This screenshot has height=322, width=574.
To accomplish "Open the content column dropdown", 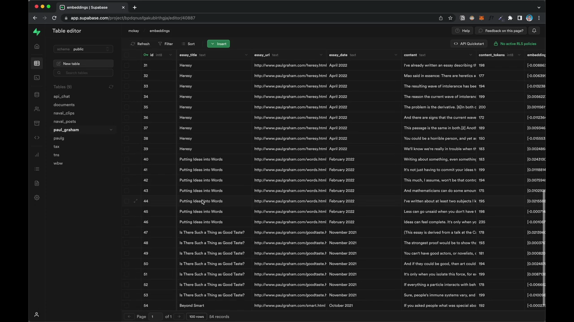I will (x=470, y=55).
